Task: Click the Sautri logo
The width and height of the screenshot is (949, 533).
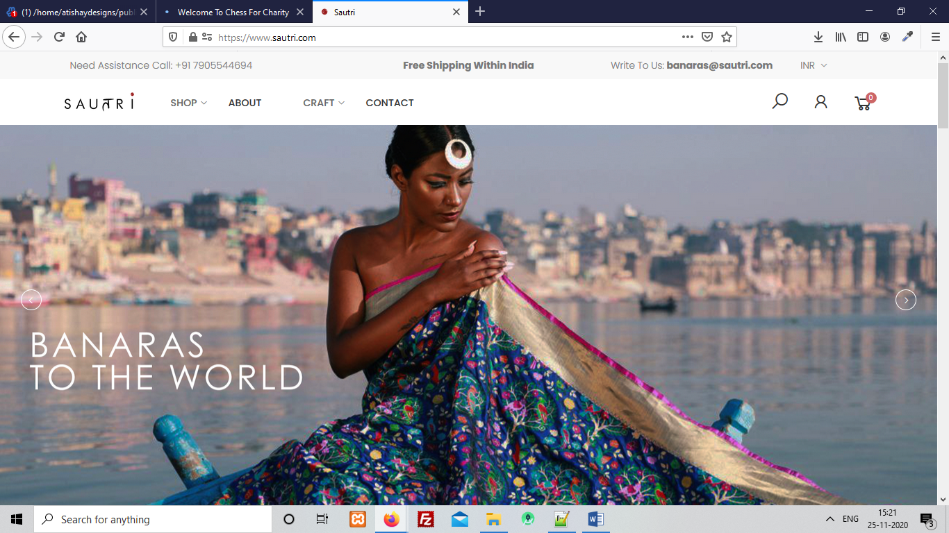Action: click(x=99, y=102)
